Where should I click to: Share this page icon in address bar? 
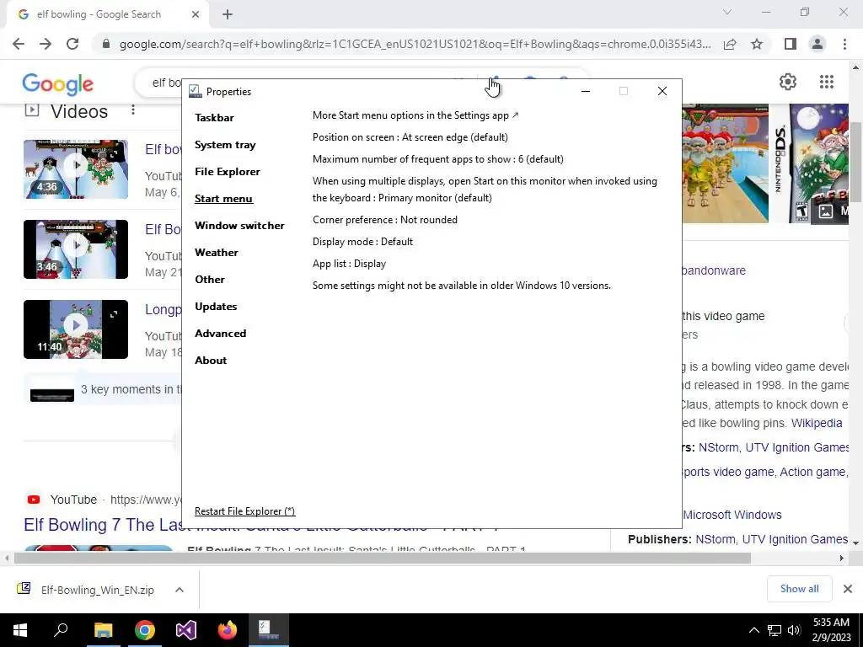click(730, 44)
